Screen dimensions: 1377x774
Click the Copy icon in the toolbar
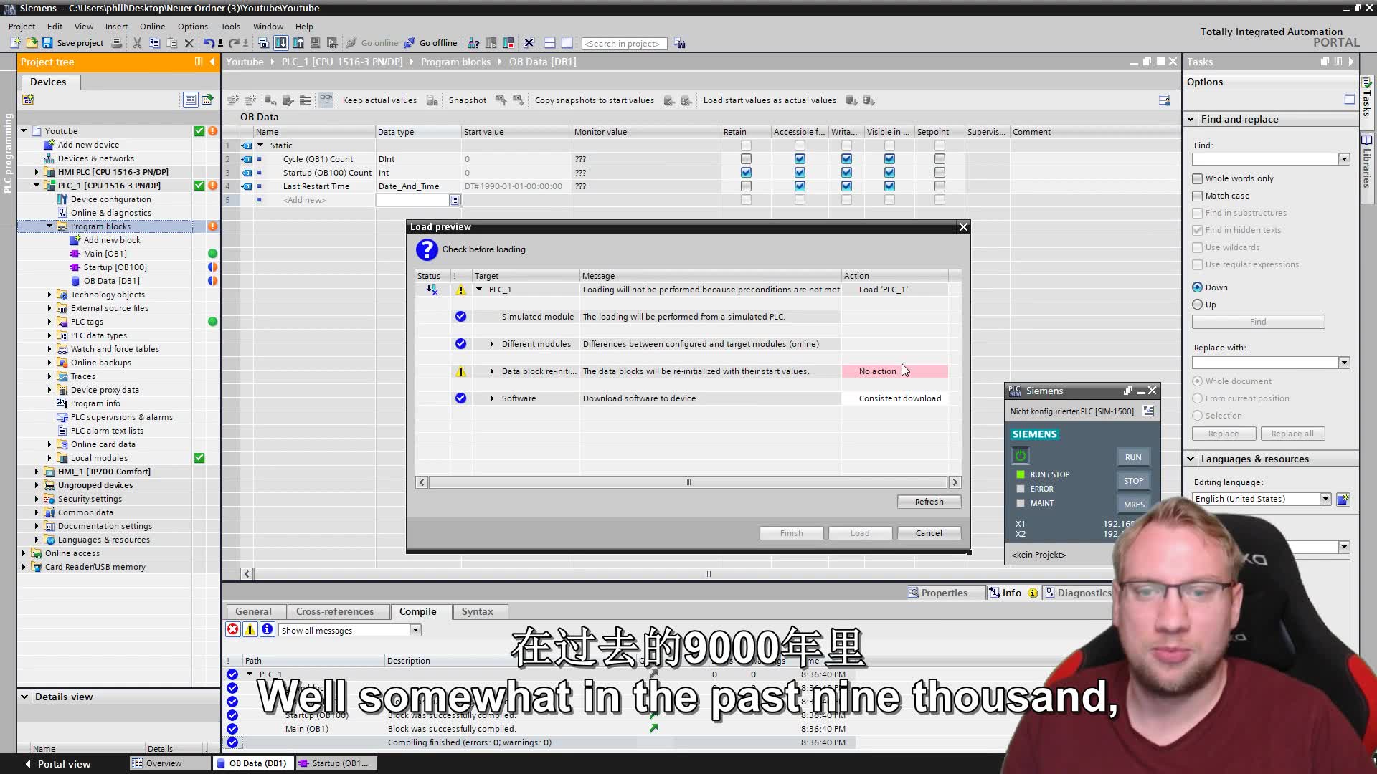154,43
